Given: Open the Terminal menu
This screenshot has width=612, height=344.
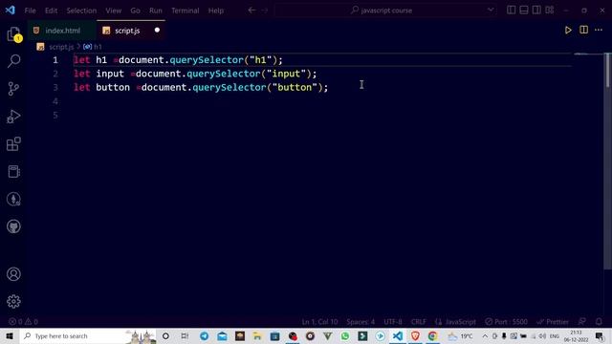Looking at the screenshot, I should (x=186, y=11).
